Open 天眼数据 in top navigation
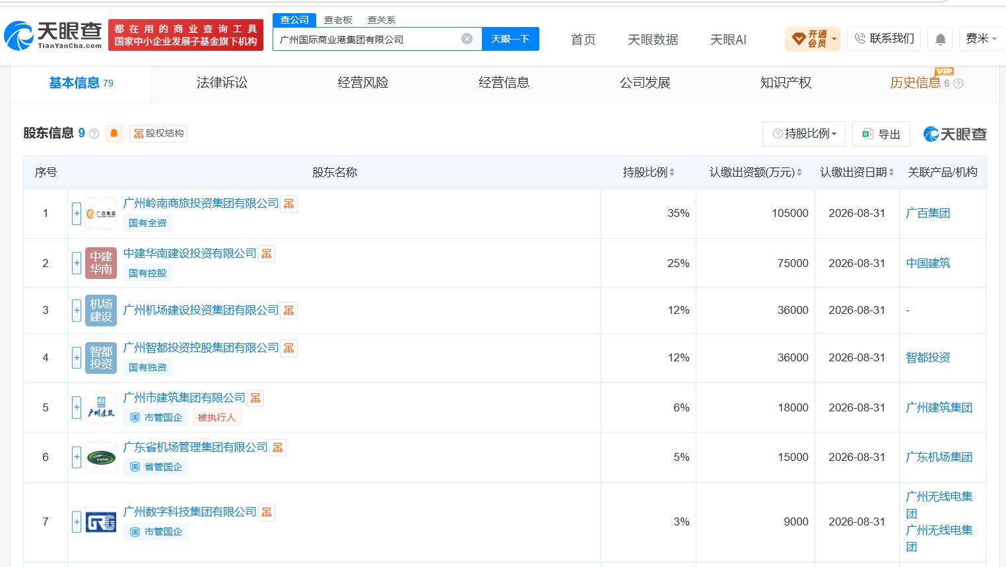1006x567 pixels. (653, 40)
